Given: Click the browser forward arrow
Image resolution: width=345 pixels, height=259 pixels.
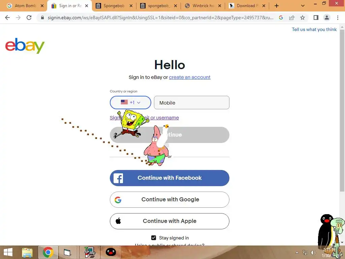Looking at the screenshot, I should (x=18, y=18).
